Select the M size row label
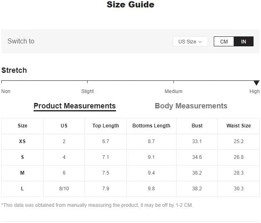Screen dimensions: 261x223 click(x=22, y=173)
